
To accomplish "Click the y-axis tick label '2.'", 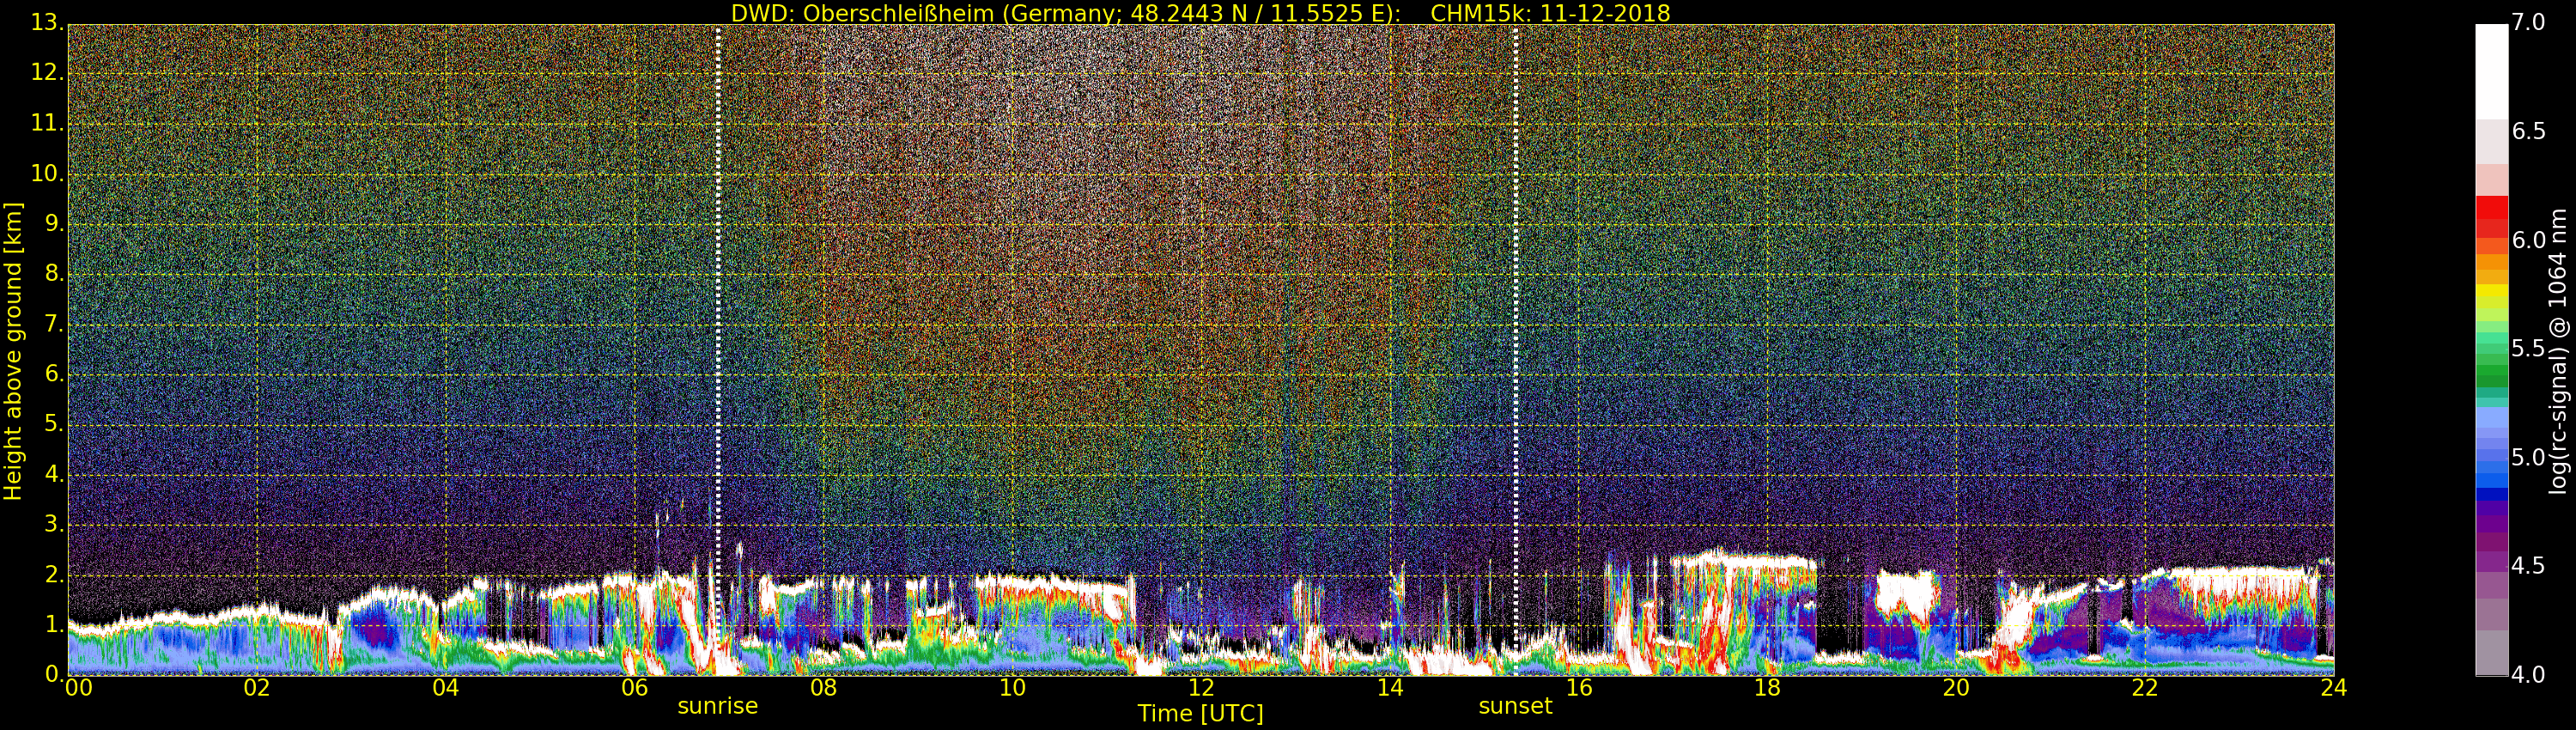I will coord(54,574).
